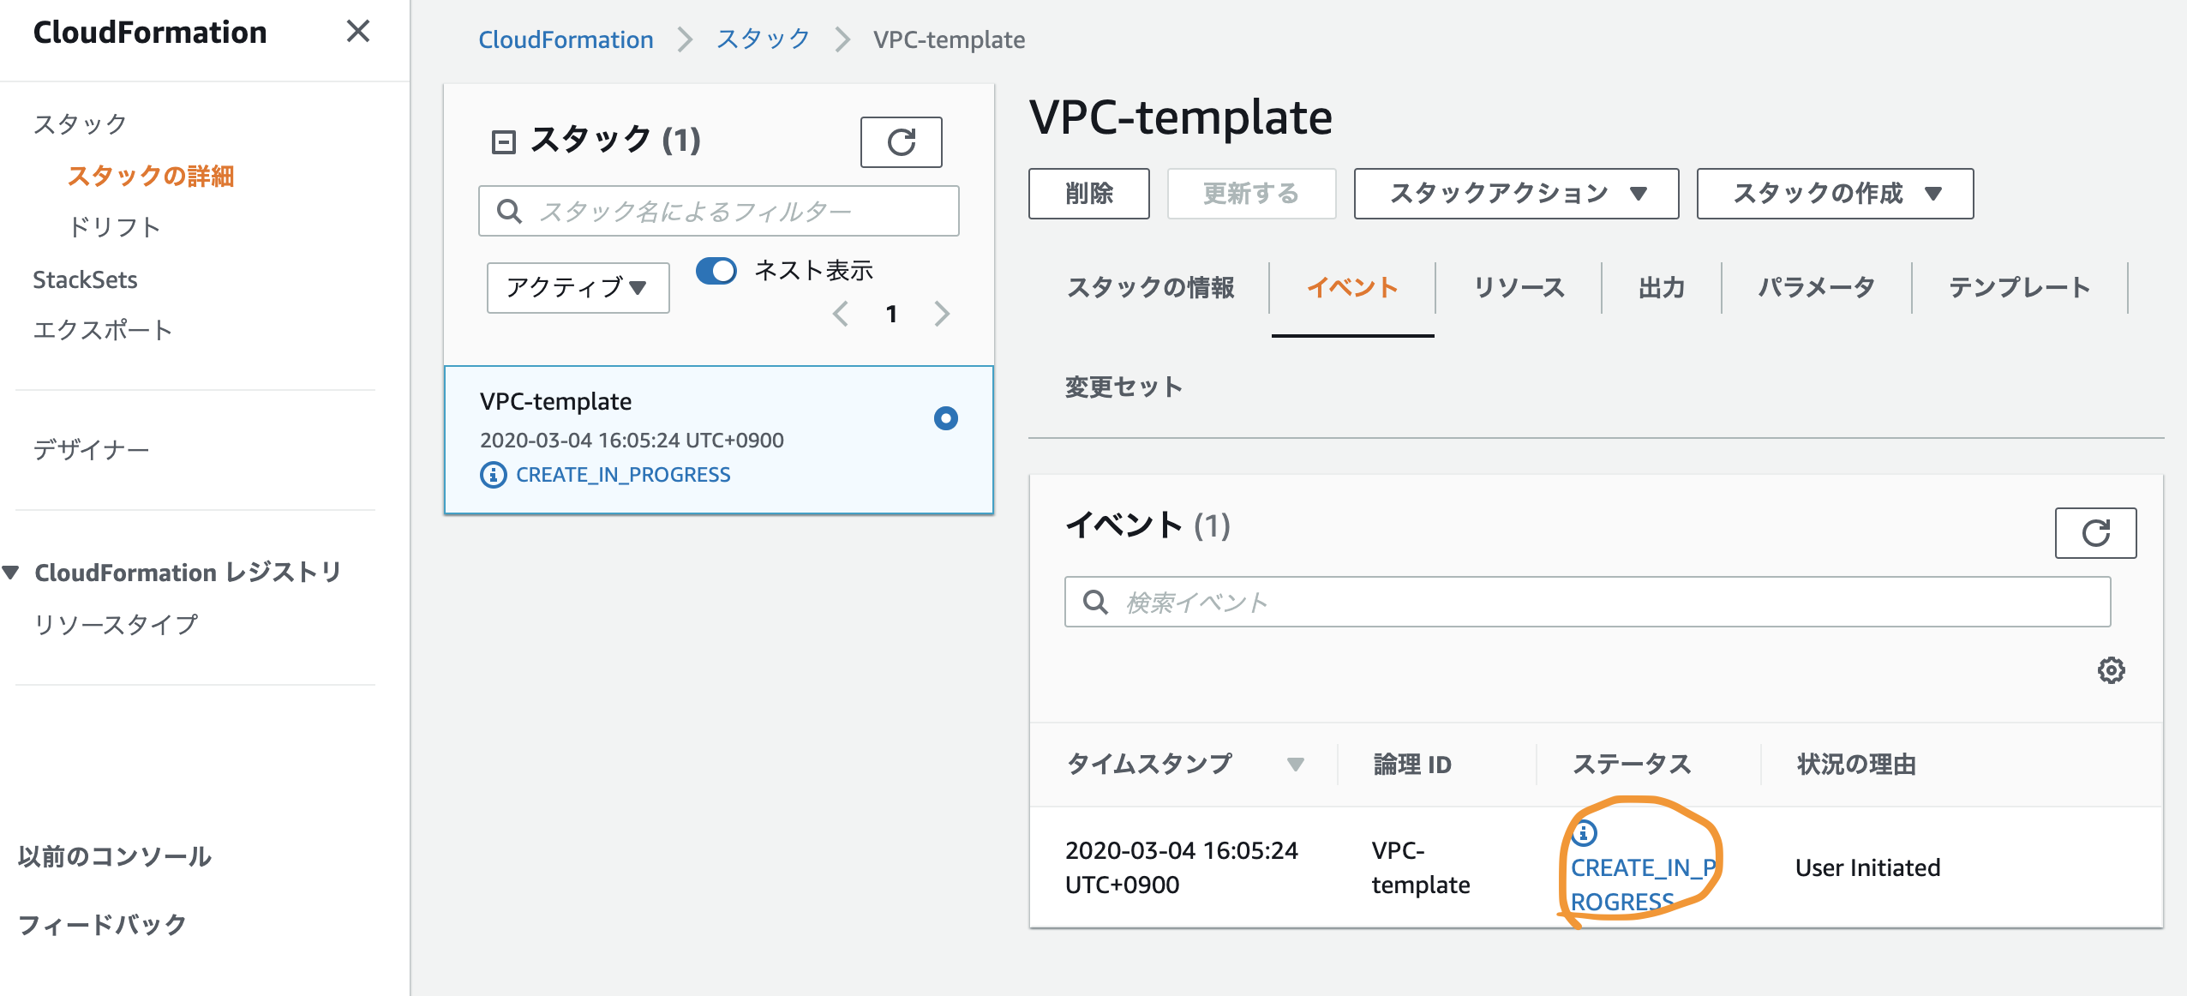Open スタックの詳細 in the sidebar
The height and width of the screenshot is (996, 2187).
pyautogui.click(x=150, y=176)
